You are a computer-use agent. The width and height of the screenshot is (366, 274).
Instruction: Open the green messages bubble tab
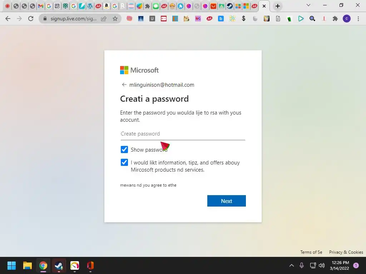pyautogui.click(x=156, y=6)
